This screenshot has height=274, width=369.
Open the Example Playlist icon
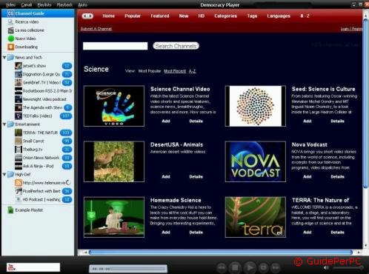[10, 210]
